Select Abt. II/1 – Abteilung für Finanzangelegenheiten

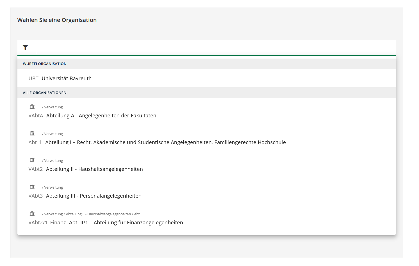[126, 222]
